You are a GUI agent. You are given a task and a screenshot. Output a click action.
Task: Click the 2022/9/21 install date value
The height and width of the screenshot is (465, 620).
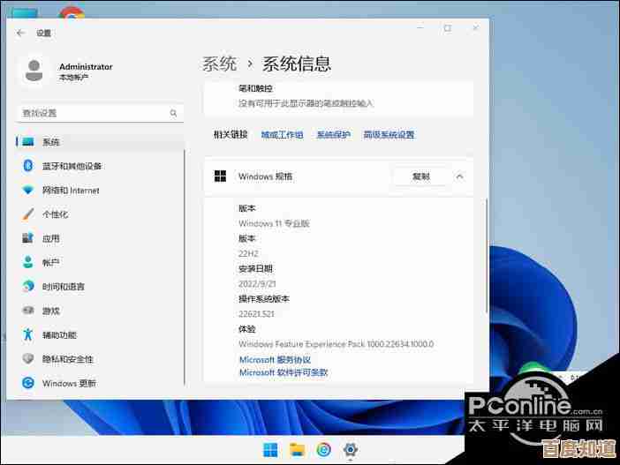[257, 284]
